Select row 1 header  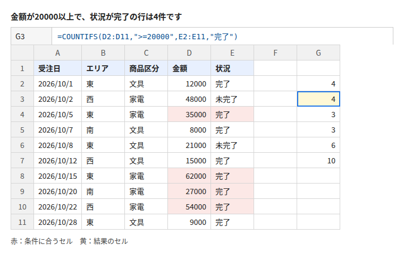click(x=22, y=68)
